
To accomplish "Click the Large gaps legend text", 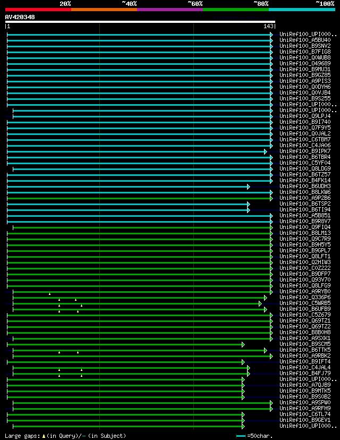I will coord(22,436).
